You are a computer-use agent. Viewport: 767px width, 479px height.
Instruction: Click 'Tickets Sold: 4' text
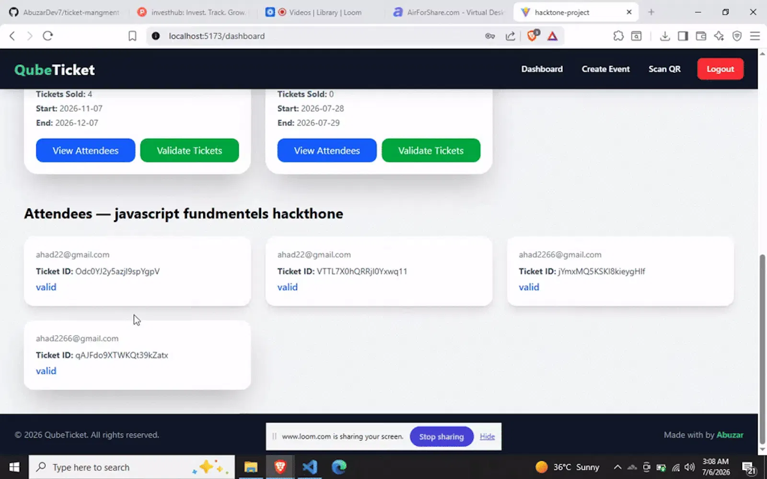64,94
